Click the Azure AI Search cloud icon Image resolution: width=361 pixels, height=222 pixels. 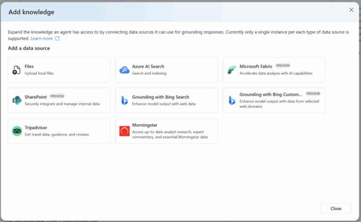coord(124,70)
